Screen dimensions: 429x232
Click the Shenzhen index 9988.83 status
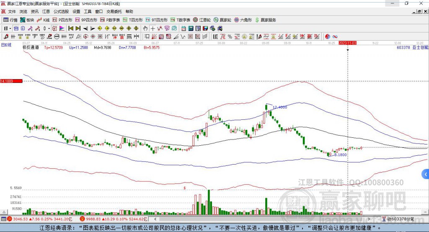pyautogui.click(x=114, y=219)
